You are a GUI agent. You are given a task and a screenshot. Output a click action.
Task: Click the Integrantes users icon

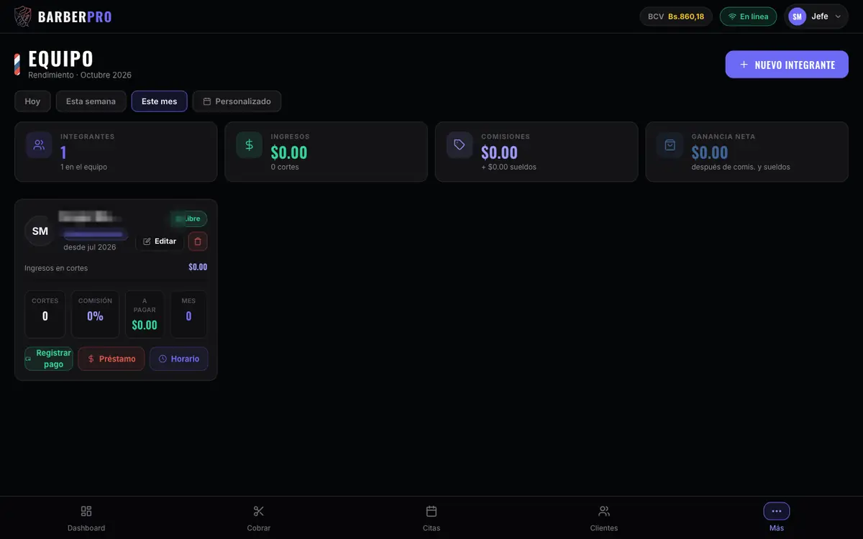coord(39,144)
